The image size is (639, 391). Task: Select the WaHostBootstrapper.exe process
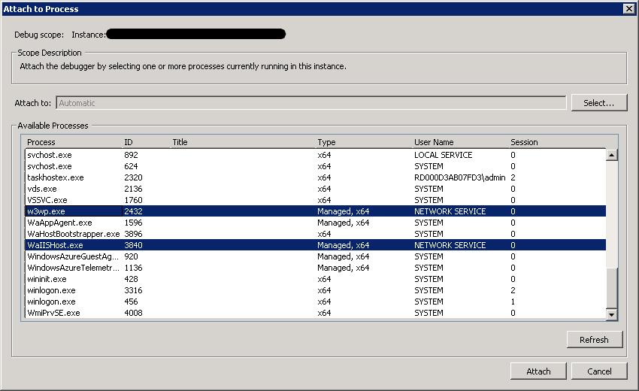click(316, 234)
